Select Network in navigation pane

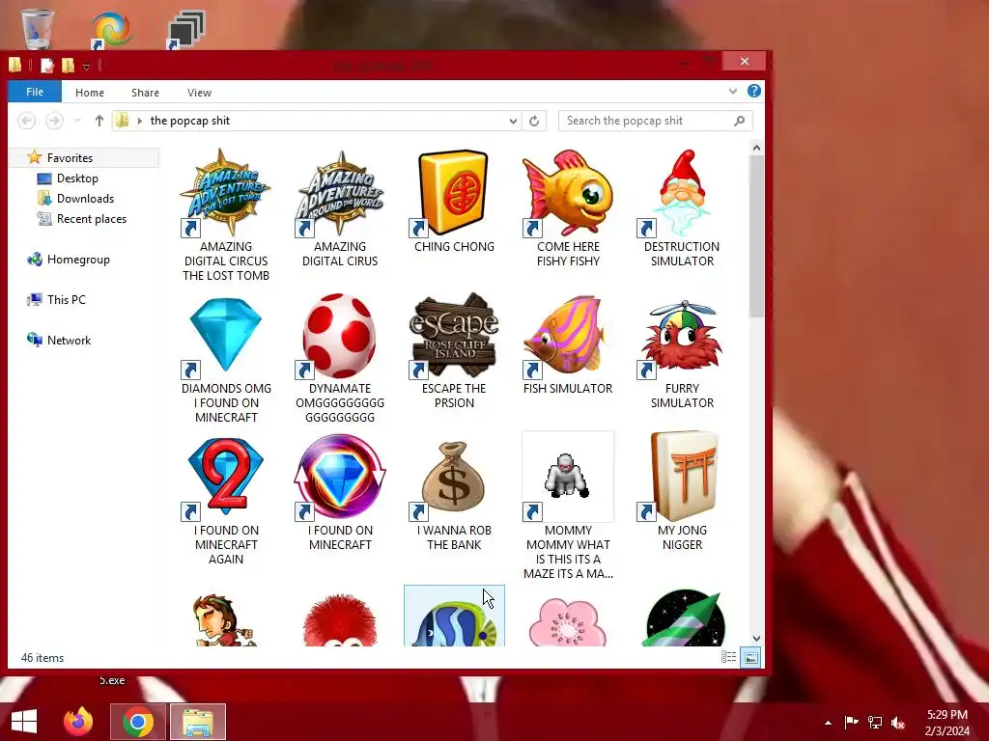tap(69, 341)
